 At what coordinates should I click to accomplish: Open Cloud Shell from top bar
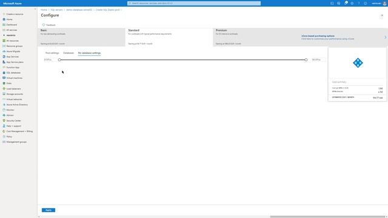pos(332,3)
